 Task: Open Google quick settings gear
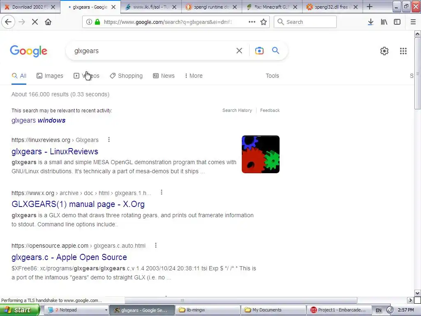(384, 51)
